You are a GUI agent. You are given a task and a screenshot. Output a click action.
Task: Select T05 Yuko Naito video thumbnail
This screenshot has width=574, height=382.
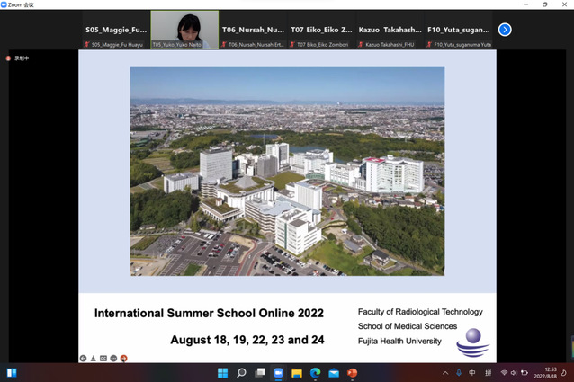coord(184,30)
